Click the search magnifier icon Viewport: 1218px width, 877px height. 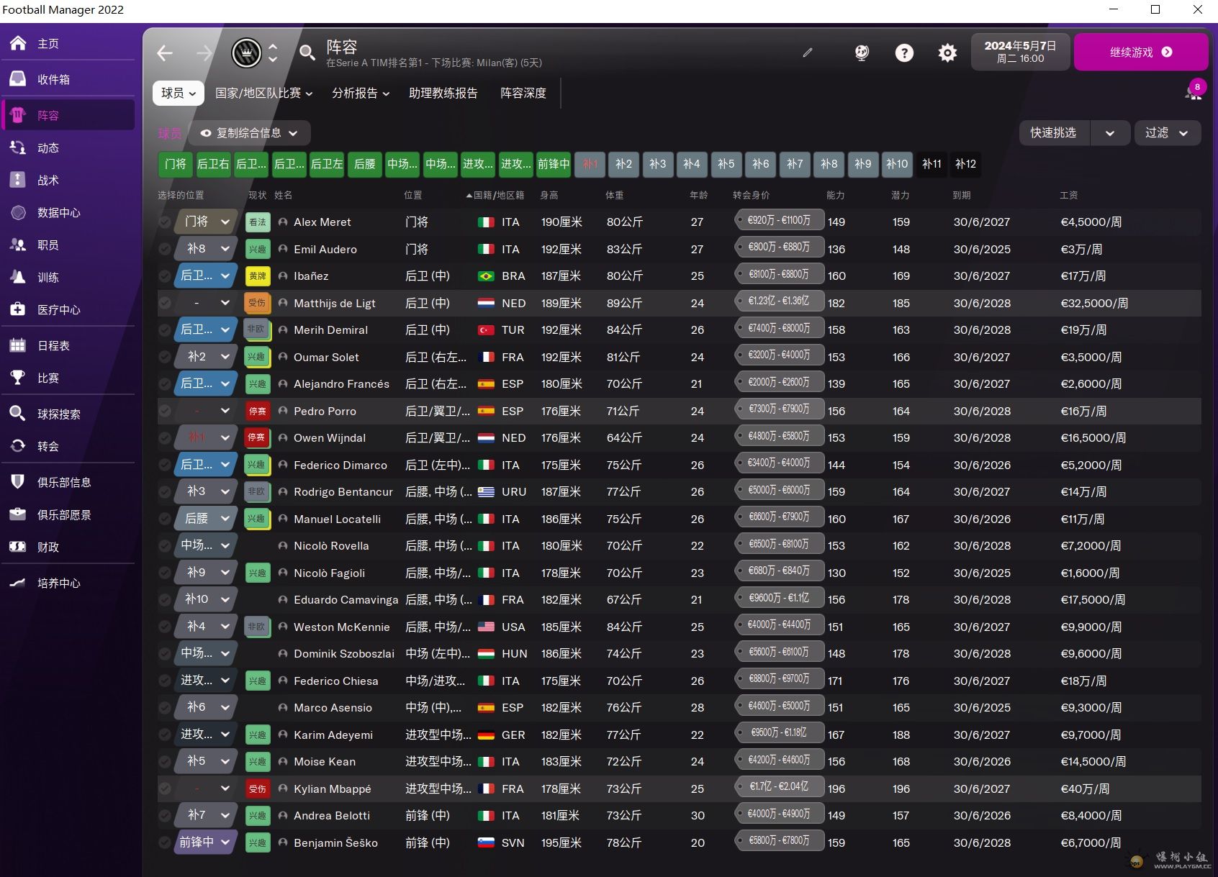click(307, 53)
